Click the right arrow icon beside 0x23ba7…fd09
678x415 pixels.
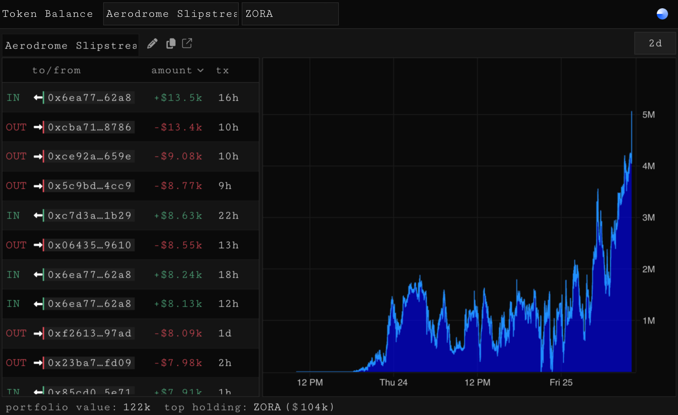click(38, 363)
